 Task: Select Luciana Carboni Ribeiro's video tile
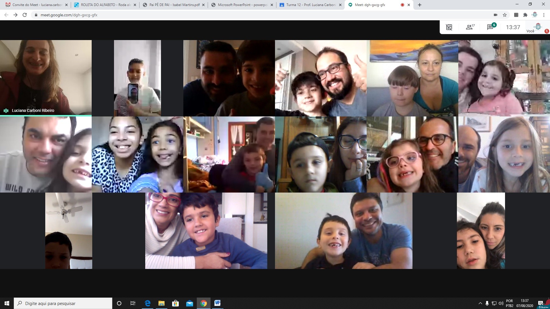pyautogui.click(x=46, y=78)
